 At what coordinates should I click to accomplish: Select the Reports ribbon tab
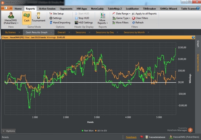coord(30,9)
